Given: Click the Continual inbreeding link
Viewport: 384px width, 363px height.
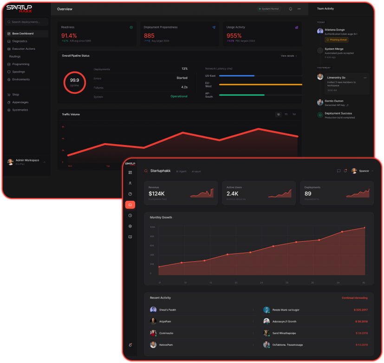Looking at the screenshot, I should 354,298.
